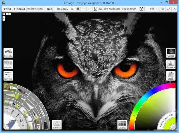179x133 pixels.
Task: Open the Свойства settings panel
Action: [8, 76]
